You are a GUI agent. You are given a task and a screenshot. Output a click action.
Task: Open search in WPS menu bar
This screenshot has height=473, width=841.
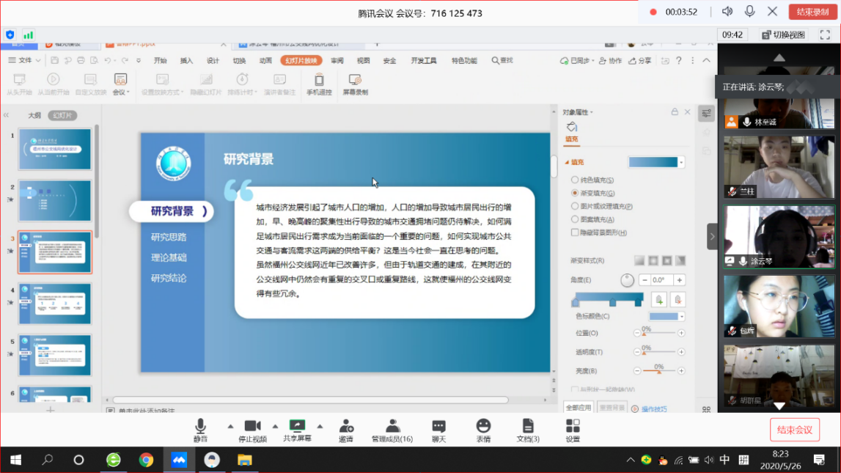point(502,61)
